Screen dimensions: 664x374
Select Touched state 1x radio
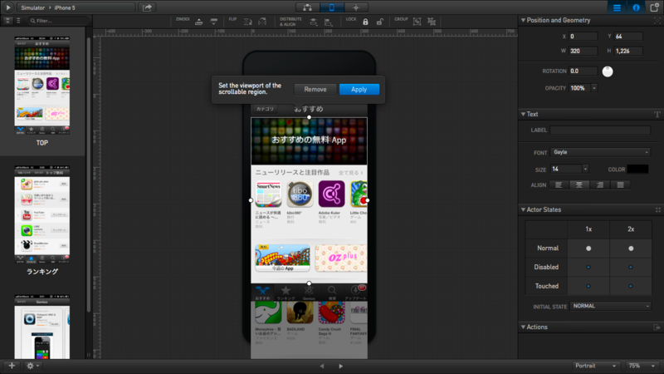click(588, 286)
